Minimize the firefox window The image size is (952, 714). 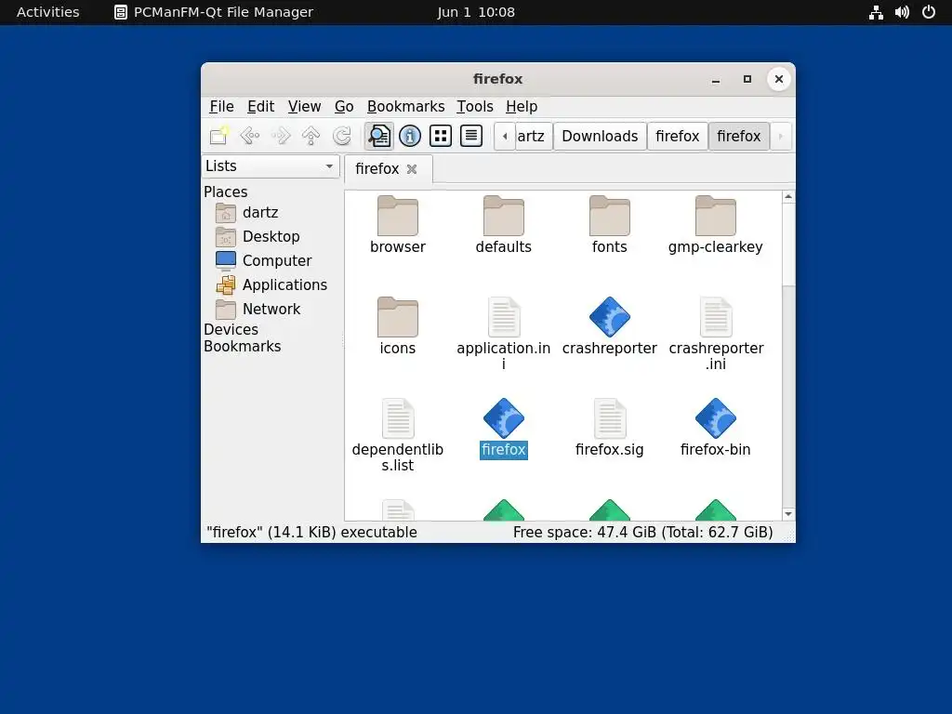pyautogui.click(x=716, y=80)
